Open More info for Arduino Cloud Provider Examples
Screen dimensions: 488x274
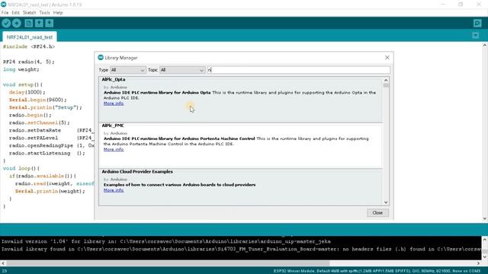(x=114, y=190)
